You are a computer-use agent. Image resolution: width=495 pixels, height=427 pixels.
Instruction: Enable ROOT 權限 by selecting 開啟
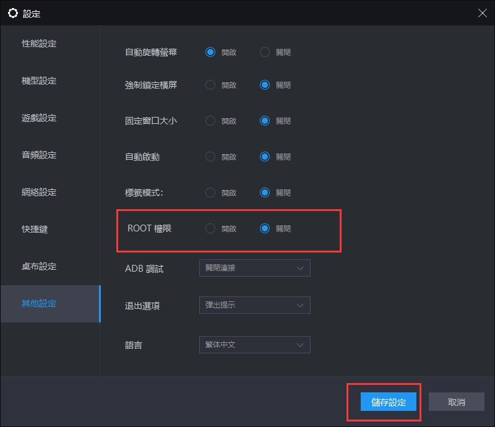(210, 228)
